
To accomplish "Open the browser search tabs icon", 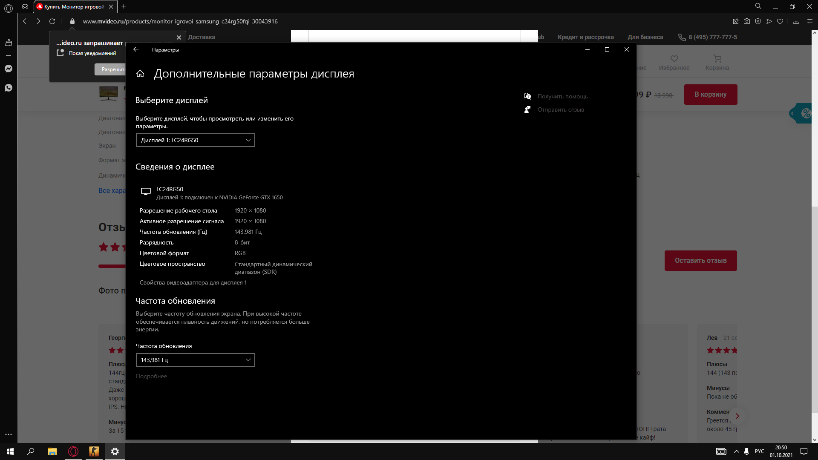I will 758,6.
